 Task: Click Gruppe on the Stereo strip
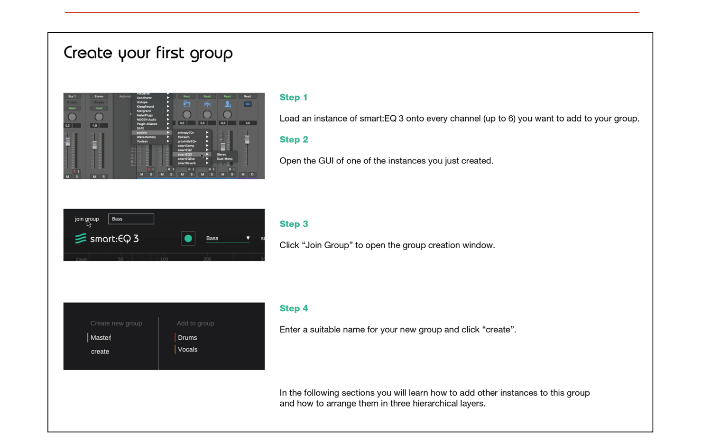99,102
